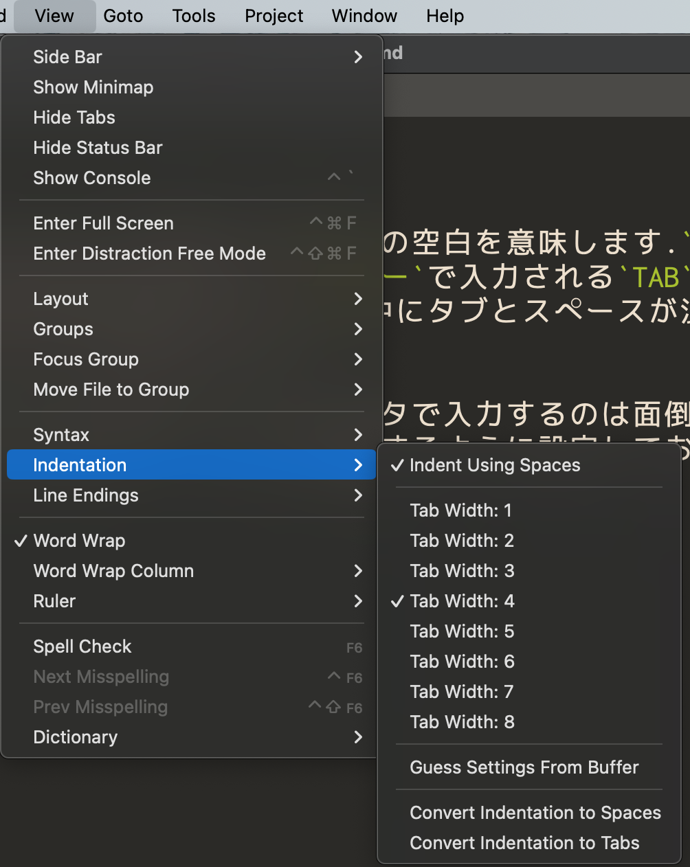
Task: Open the Layout submenu
Action: point(60,299)
